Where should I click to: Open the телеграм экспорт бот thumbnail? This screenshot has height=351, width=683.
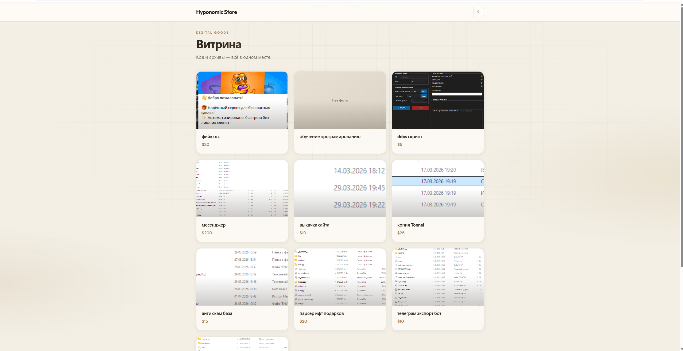tap(438, 277)
